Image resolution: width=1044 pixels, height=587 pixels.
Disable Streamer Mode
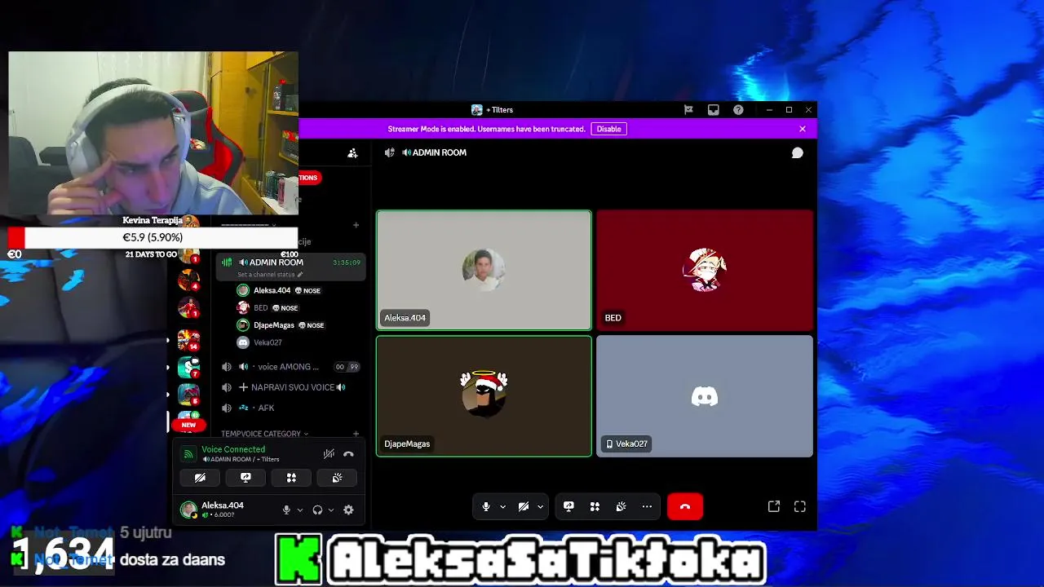[x=608, y=129]
